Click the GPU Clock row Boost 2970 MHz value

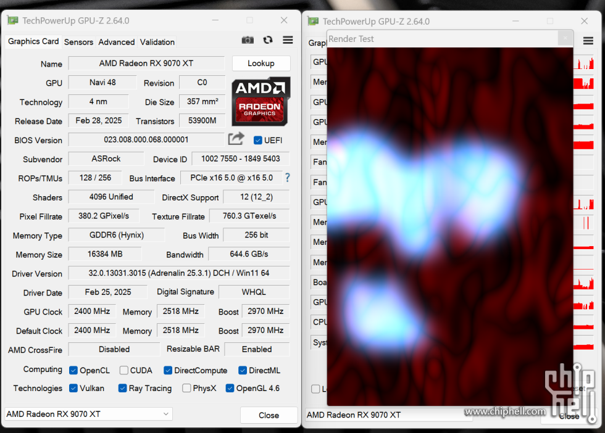pyautogui.click(x=266, y=311)
